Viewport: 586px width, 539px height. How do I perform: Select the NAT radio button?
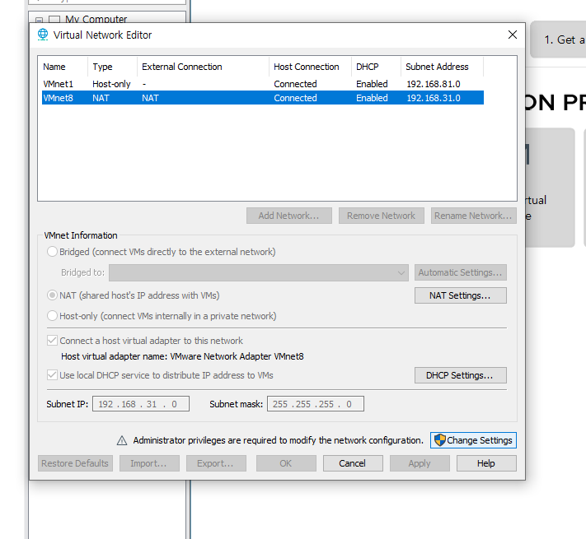coord(52,295)
